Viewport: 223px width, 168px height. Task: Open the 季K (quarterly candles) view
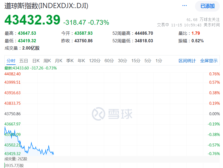coord(70,61)
